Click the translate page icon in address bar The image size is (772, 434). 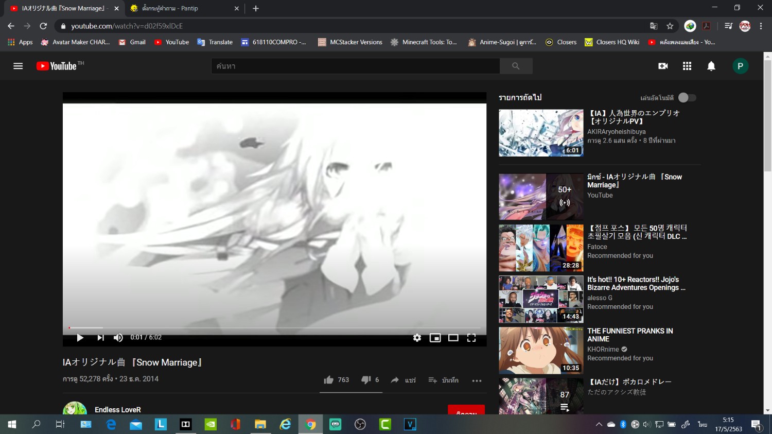[x=654, y=26]
